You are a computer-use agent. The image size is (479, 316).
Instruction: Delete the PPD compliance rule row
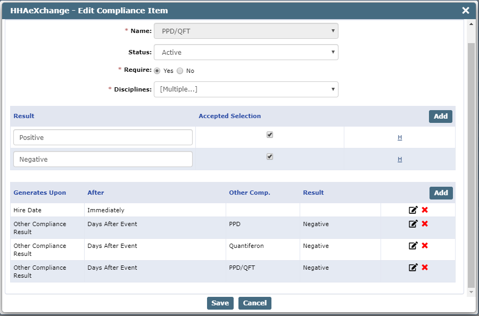pos(425,224)
